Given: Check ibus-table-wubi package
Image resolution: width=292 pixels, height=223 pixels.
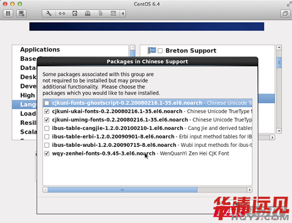Looking at the screenshot, I should pyautogui.click(x=47, y=145).
